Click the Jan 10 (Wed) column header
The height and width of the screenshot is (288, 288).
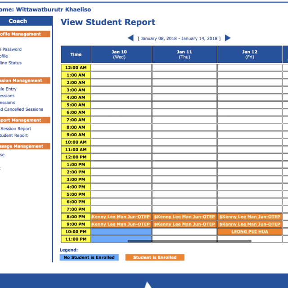(121, 54)
